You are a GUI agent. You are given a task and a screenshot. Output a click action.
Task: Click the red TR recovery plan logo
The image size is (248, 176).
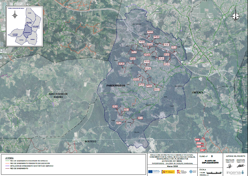click(x=178, y=171)
